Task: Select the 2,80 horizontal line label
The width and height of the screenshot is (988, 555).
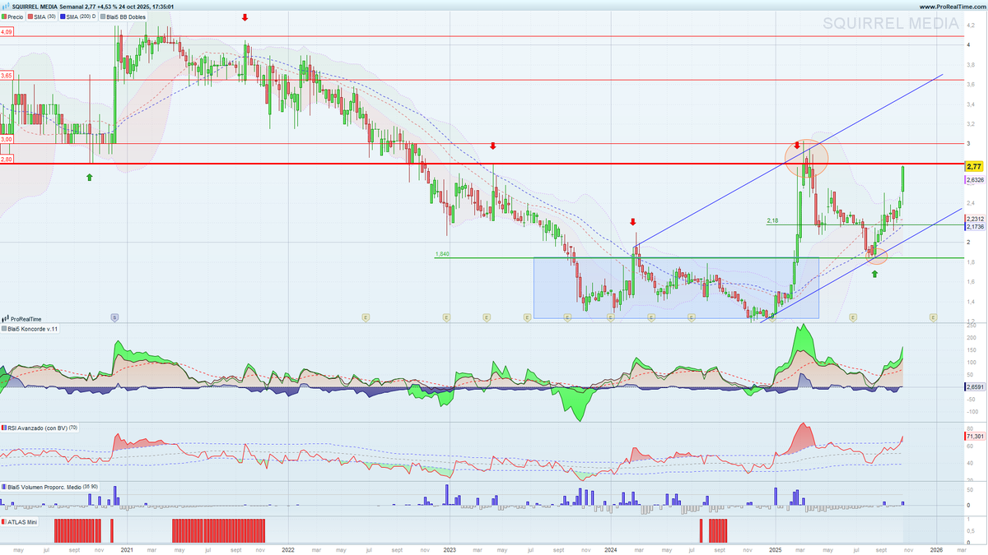Action: point(7,159)
